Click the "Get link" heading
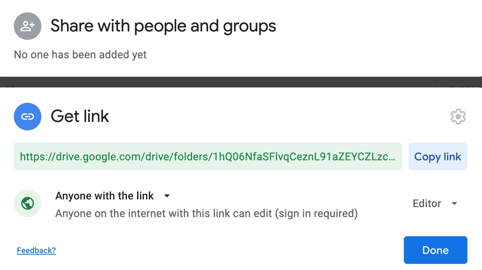The height and width of the screenshot is (270, 482). [80, 117]
